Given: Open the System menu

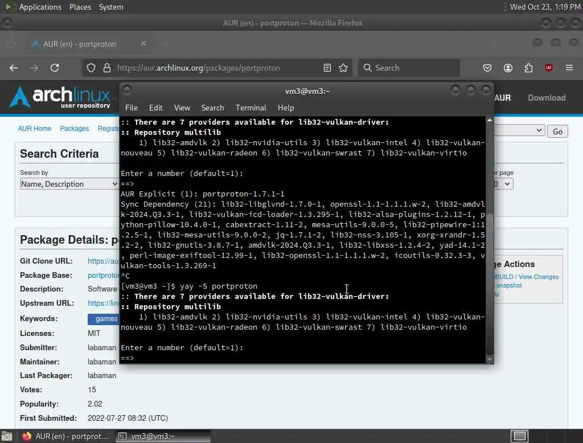Looking at the screenshot, I should (x=111, y=7).
